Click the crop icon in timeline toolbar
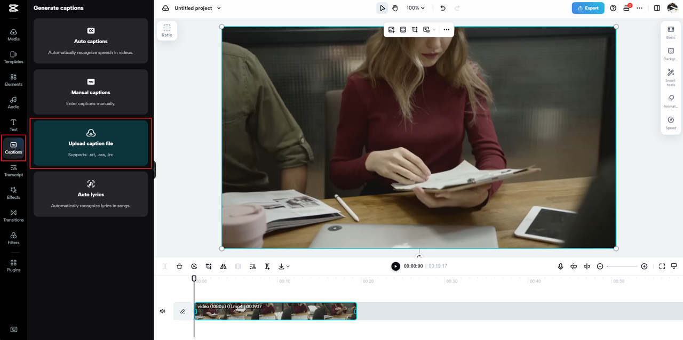 click(209, 266)
